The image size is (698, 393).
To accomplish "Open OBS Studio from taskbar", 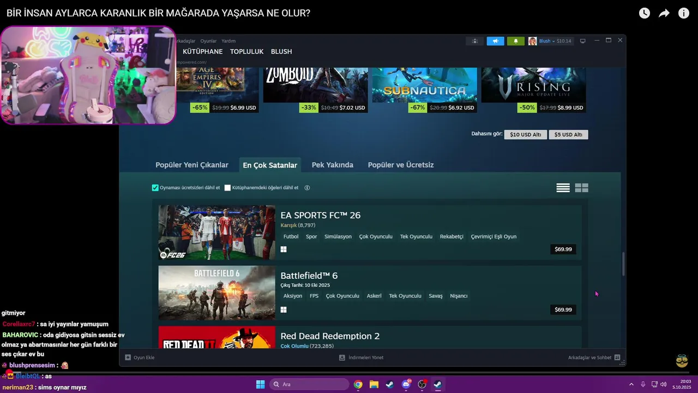I will coord(422,384).
